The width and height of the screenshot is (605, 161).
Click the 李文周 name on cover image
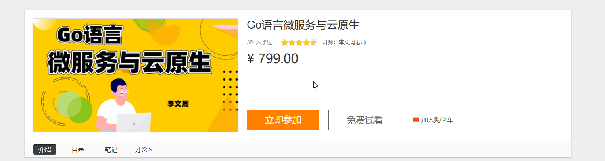pyautogui.click(x=178, y=104)
